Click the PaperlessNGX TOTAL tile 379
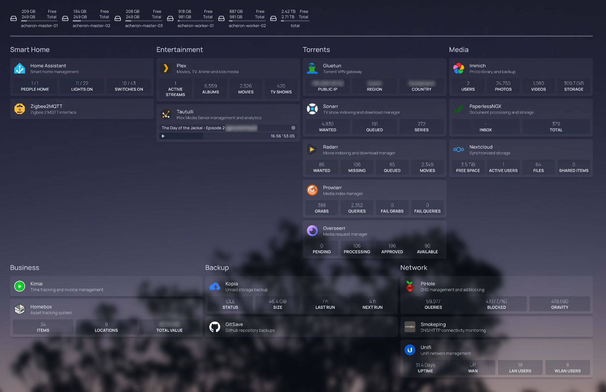This screenshot has width=606, height=392. [556, 126]
